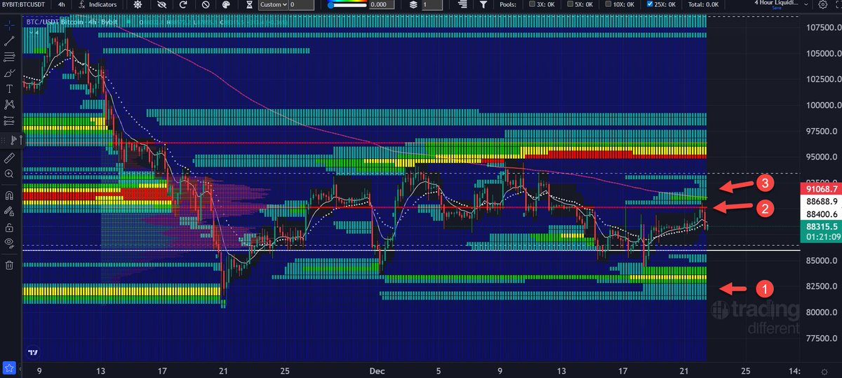Select the ruler measure tool

[9, 158]
